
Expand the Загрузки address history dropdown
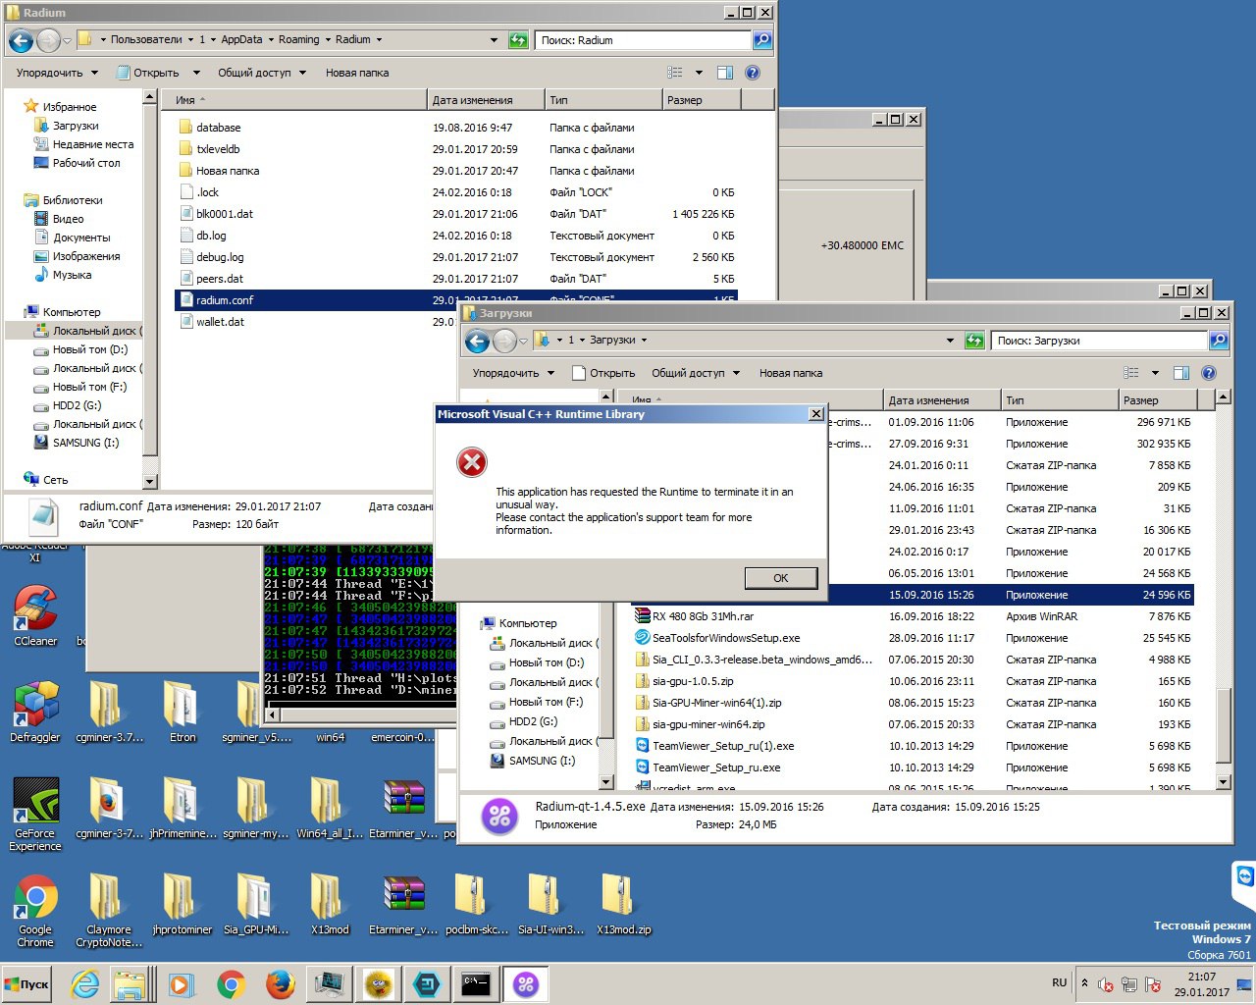point(950,341)
